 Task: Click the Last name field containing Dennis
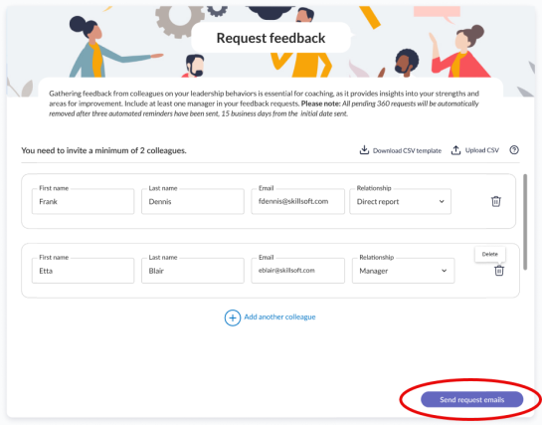point(193,202)
